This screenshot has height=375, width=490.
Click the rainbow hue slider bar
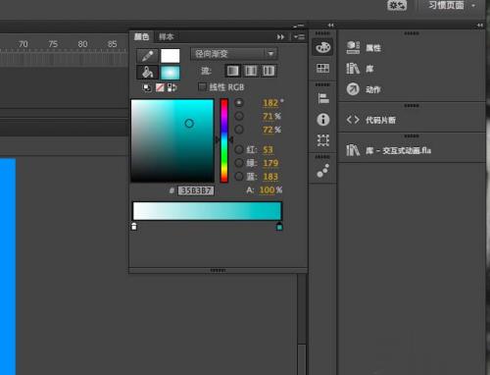(224, 140)
